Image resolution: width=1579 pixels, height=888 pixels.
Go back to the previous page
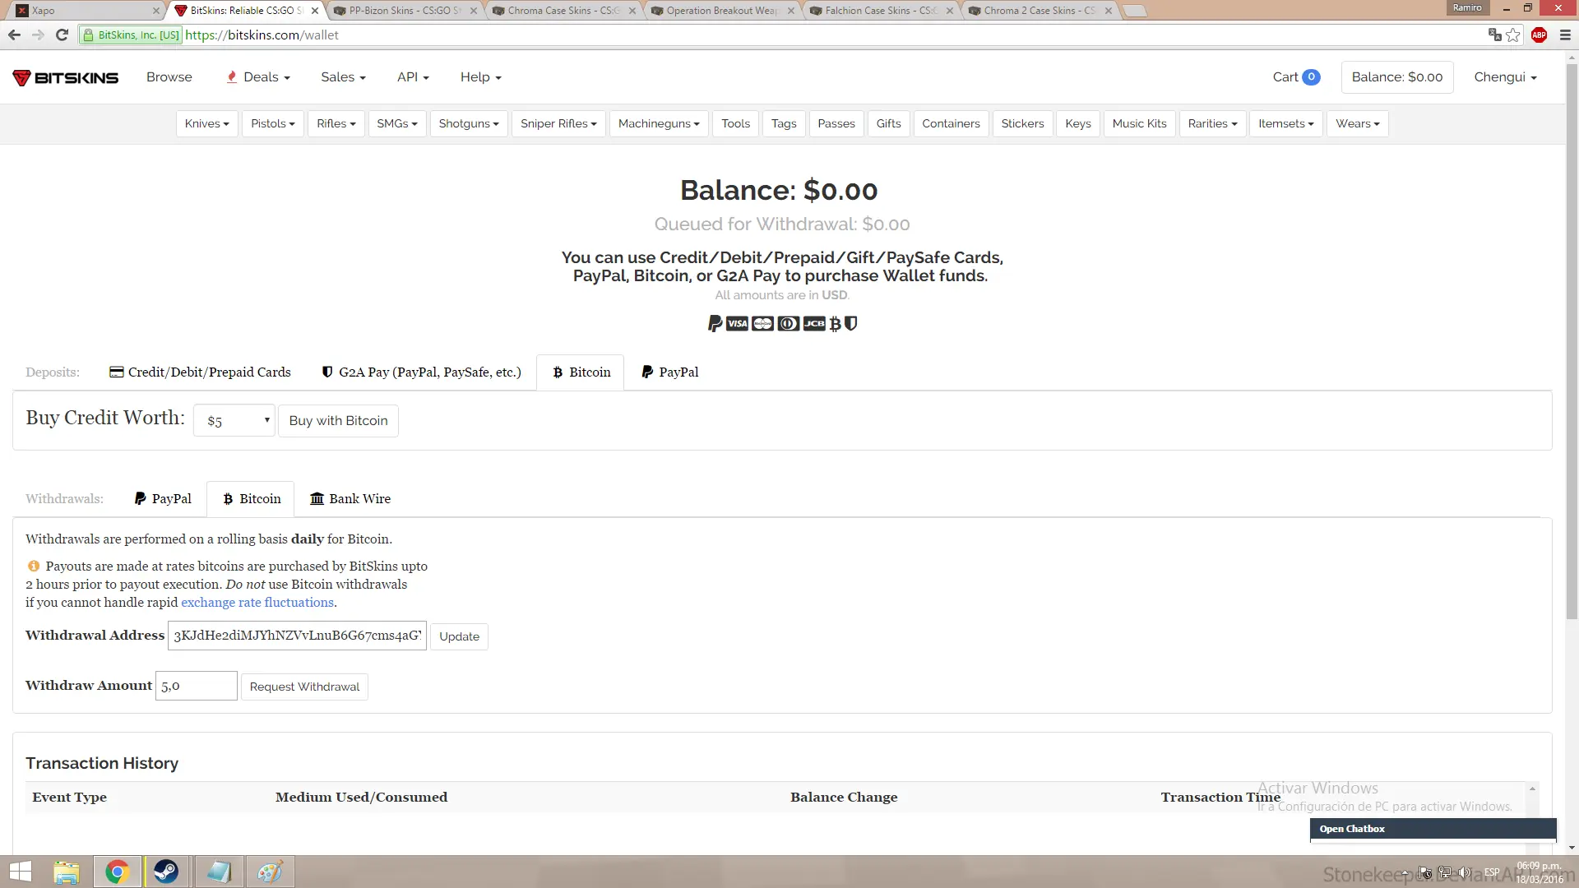[x=14, y=35]
